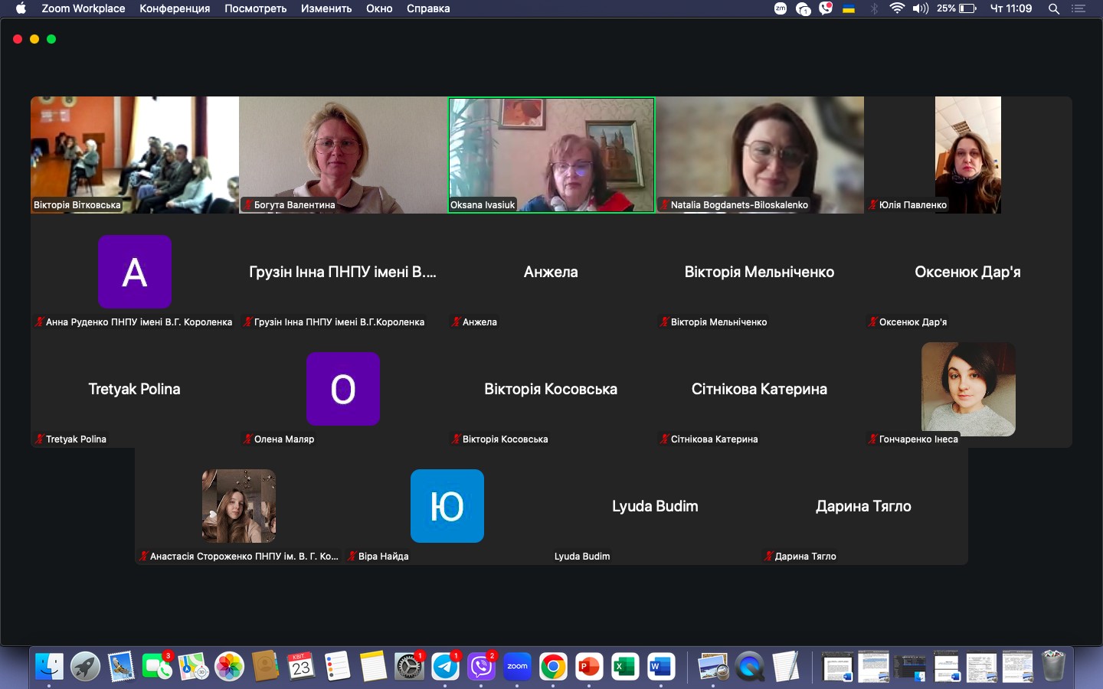Open Telegram from the Dock
This screenshot has width=1103, height=689.
coord(446,667)
